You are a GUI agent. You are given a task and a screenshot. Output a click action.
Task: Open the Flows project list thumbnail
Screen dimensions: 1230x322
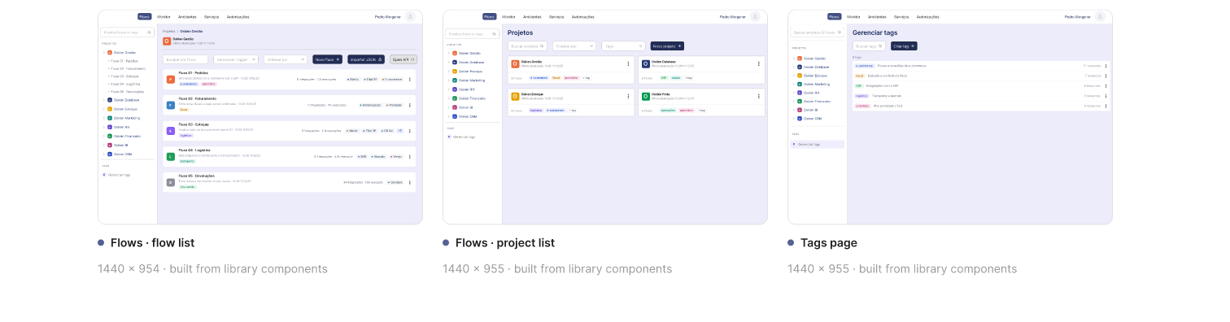[605, 117]
